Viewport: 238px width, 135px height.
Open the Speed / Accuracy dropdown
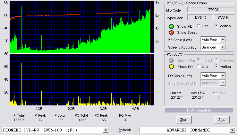tap(223, 47)
